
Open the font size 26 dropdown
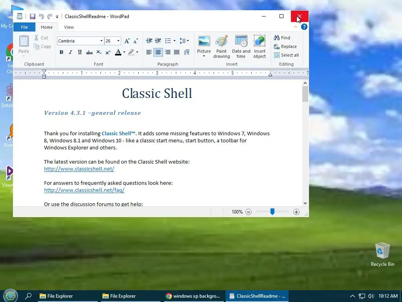click(118, 41)
